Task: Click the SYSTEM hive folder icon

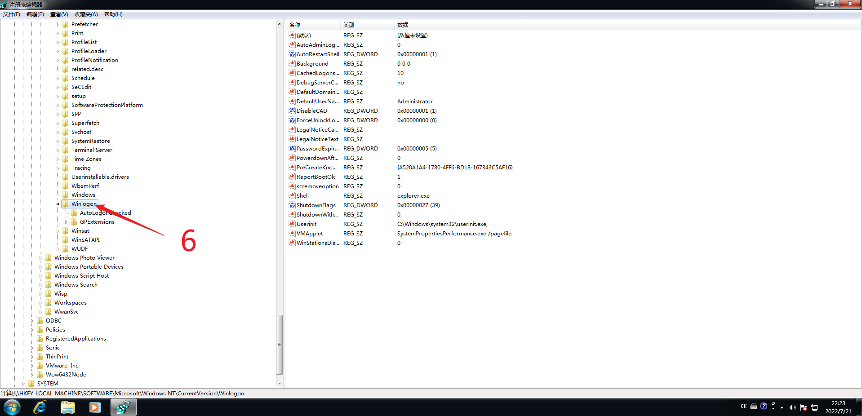Action: click(31, 384)
